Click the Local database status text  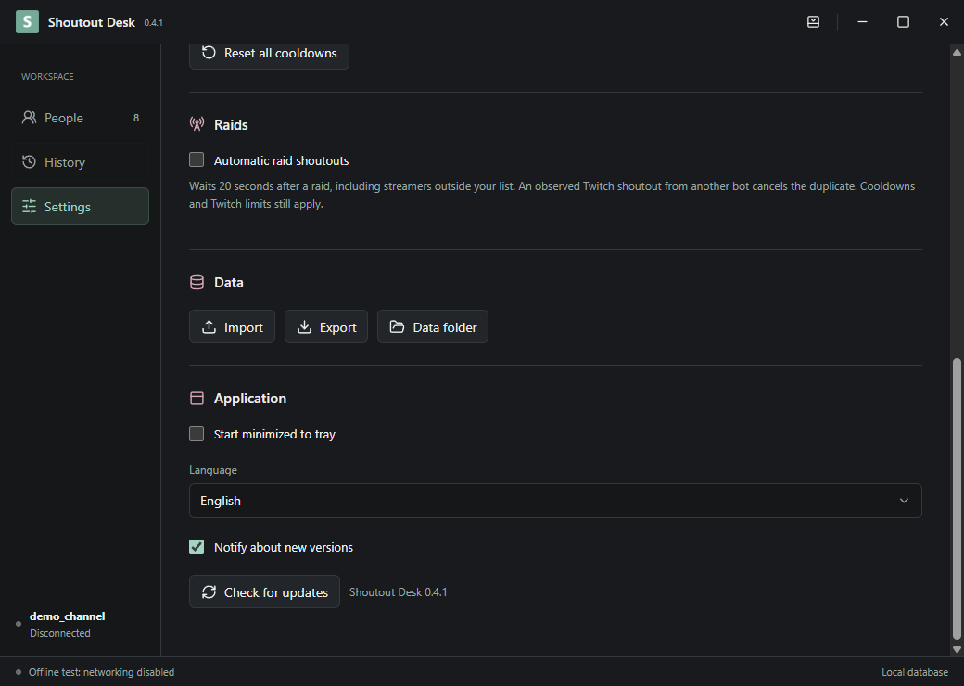(x=915, y=672)
